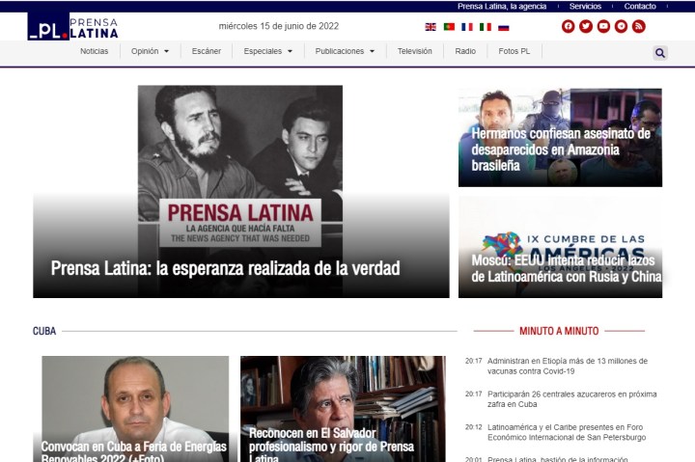Image resolution: width=695 pixels, height=462 pixels.
Task: Choose the French flag language
Action: (467, 27)
